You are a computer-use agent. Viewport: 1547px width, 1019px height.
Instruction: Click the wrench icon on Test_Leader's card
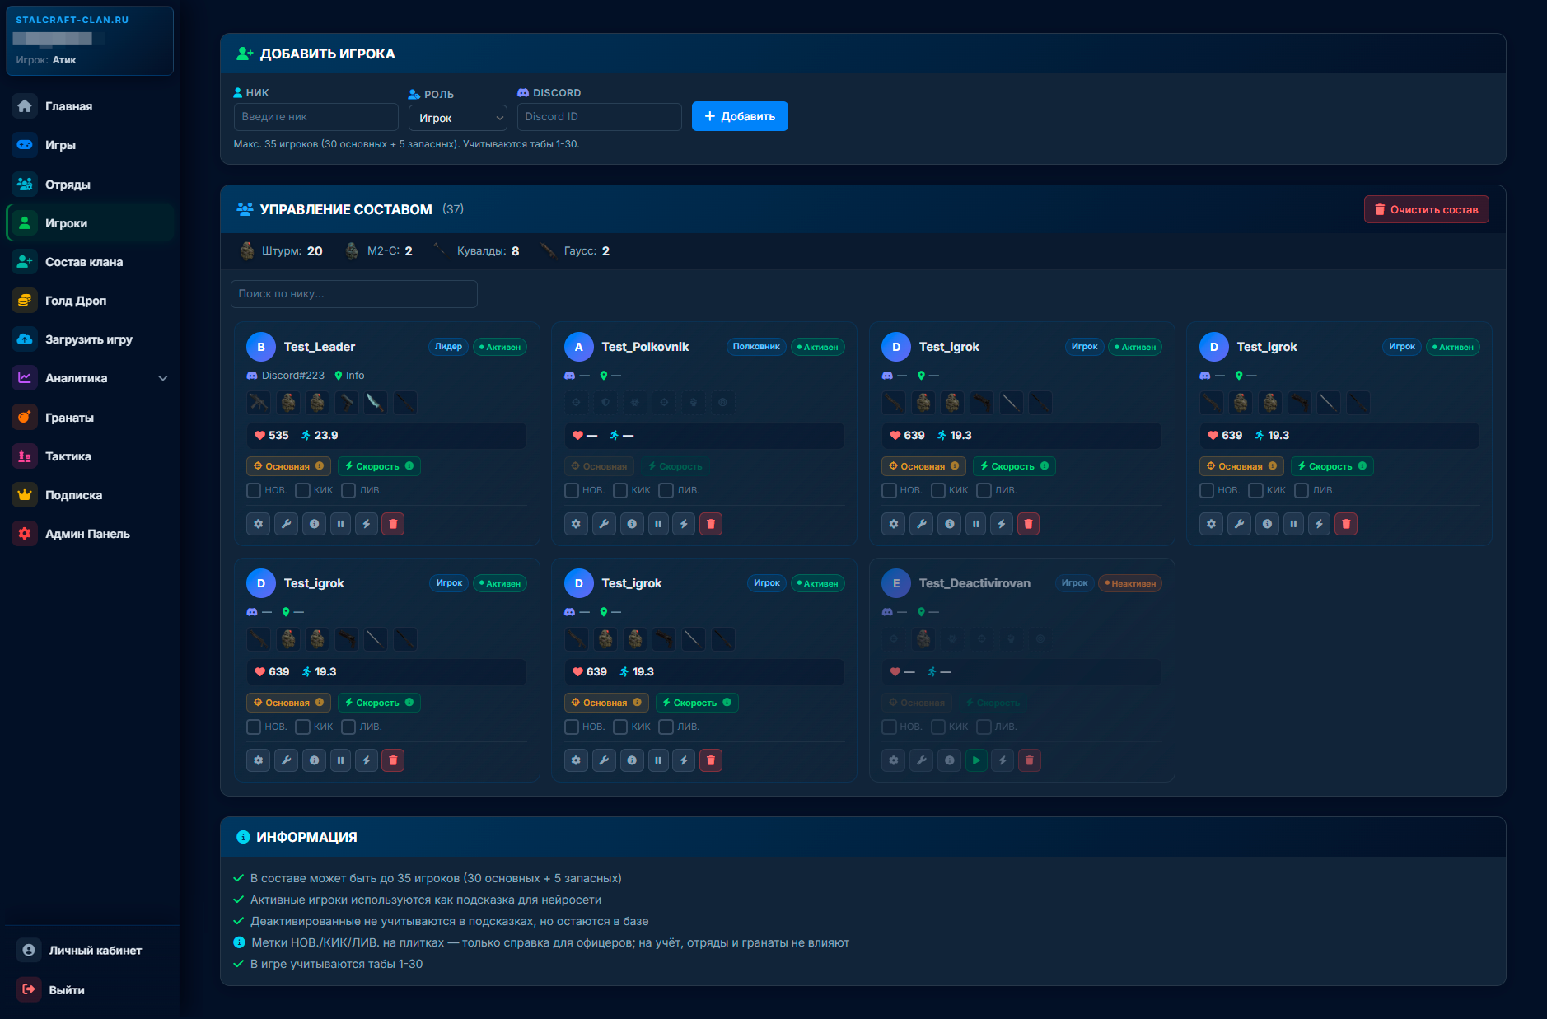click(x=286, y=524)
